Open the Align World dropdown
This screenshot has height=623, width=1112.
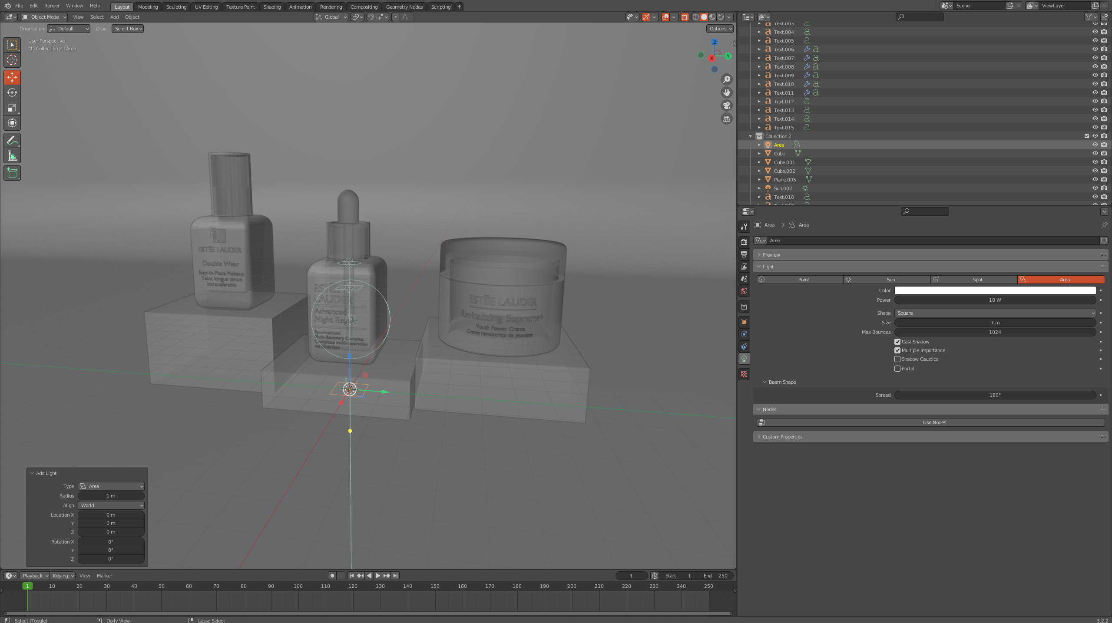[111, 505]
